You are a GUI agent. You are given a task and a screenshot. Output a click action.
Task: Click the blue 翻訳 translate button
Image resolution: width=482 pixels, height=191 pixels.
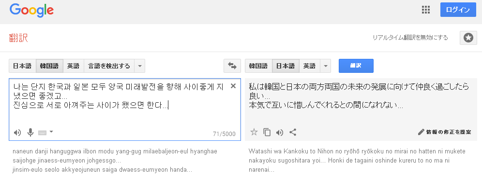[x=356, y=66]
